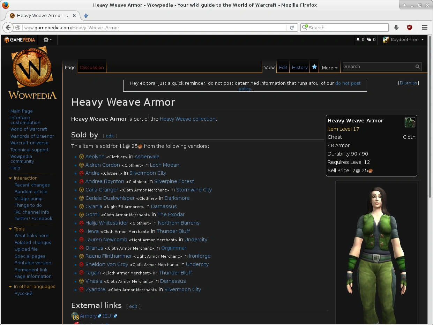This screenshot has width=433, height=325.
Task: Click the Wowpedia logo
Action: pyautogui.click(x=32, y=73)
